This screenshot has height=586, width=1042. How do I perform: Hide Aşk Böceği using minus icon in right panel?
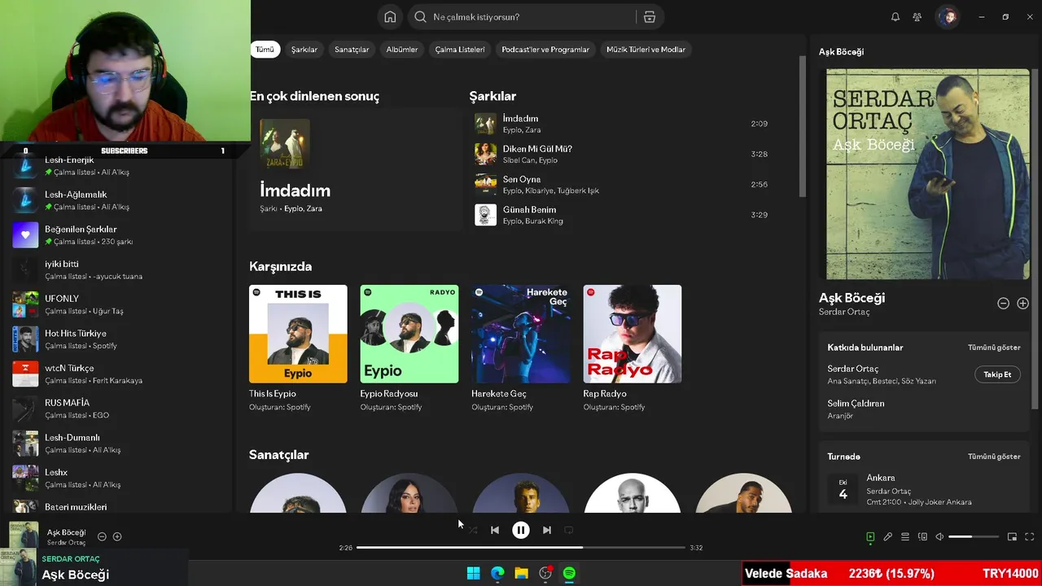[1004, 304]
